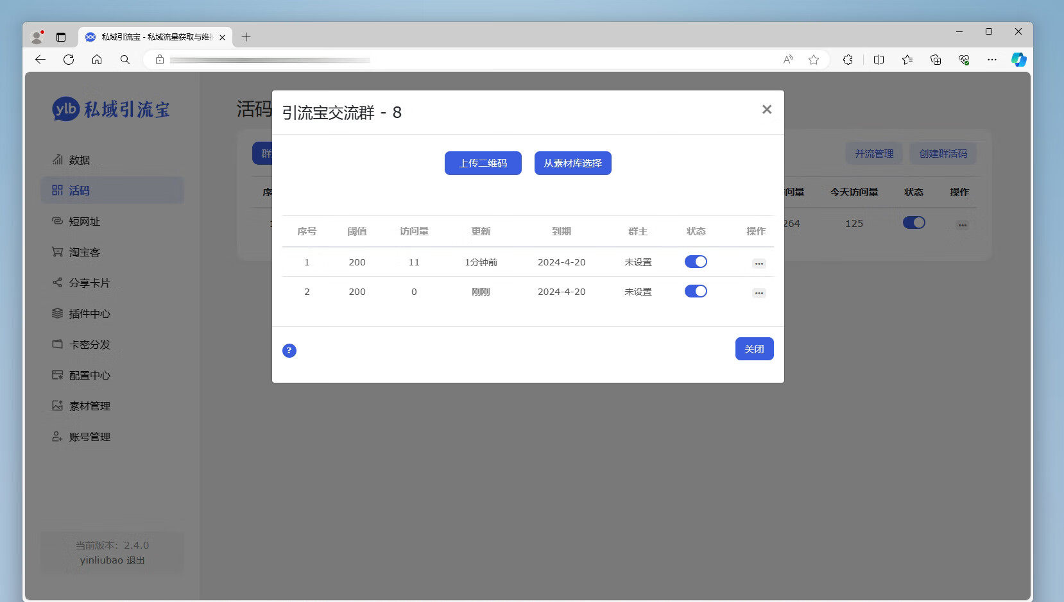Click the help question mark icon in dialog
The width and height of the screenshot is (1064, 602).
pyautogui.click(x=289, y=350)
